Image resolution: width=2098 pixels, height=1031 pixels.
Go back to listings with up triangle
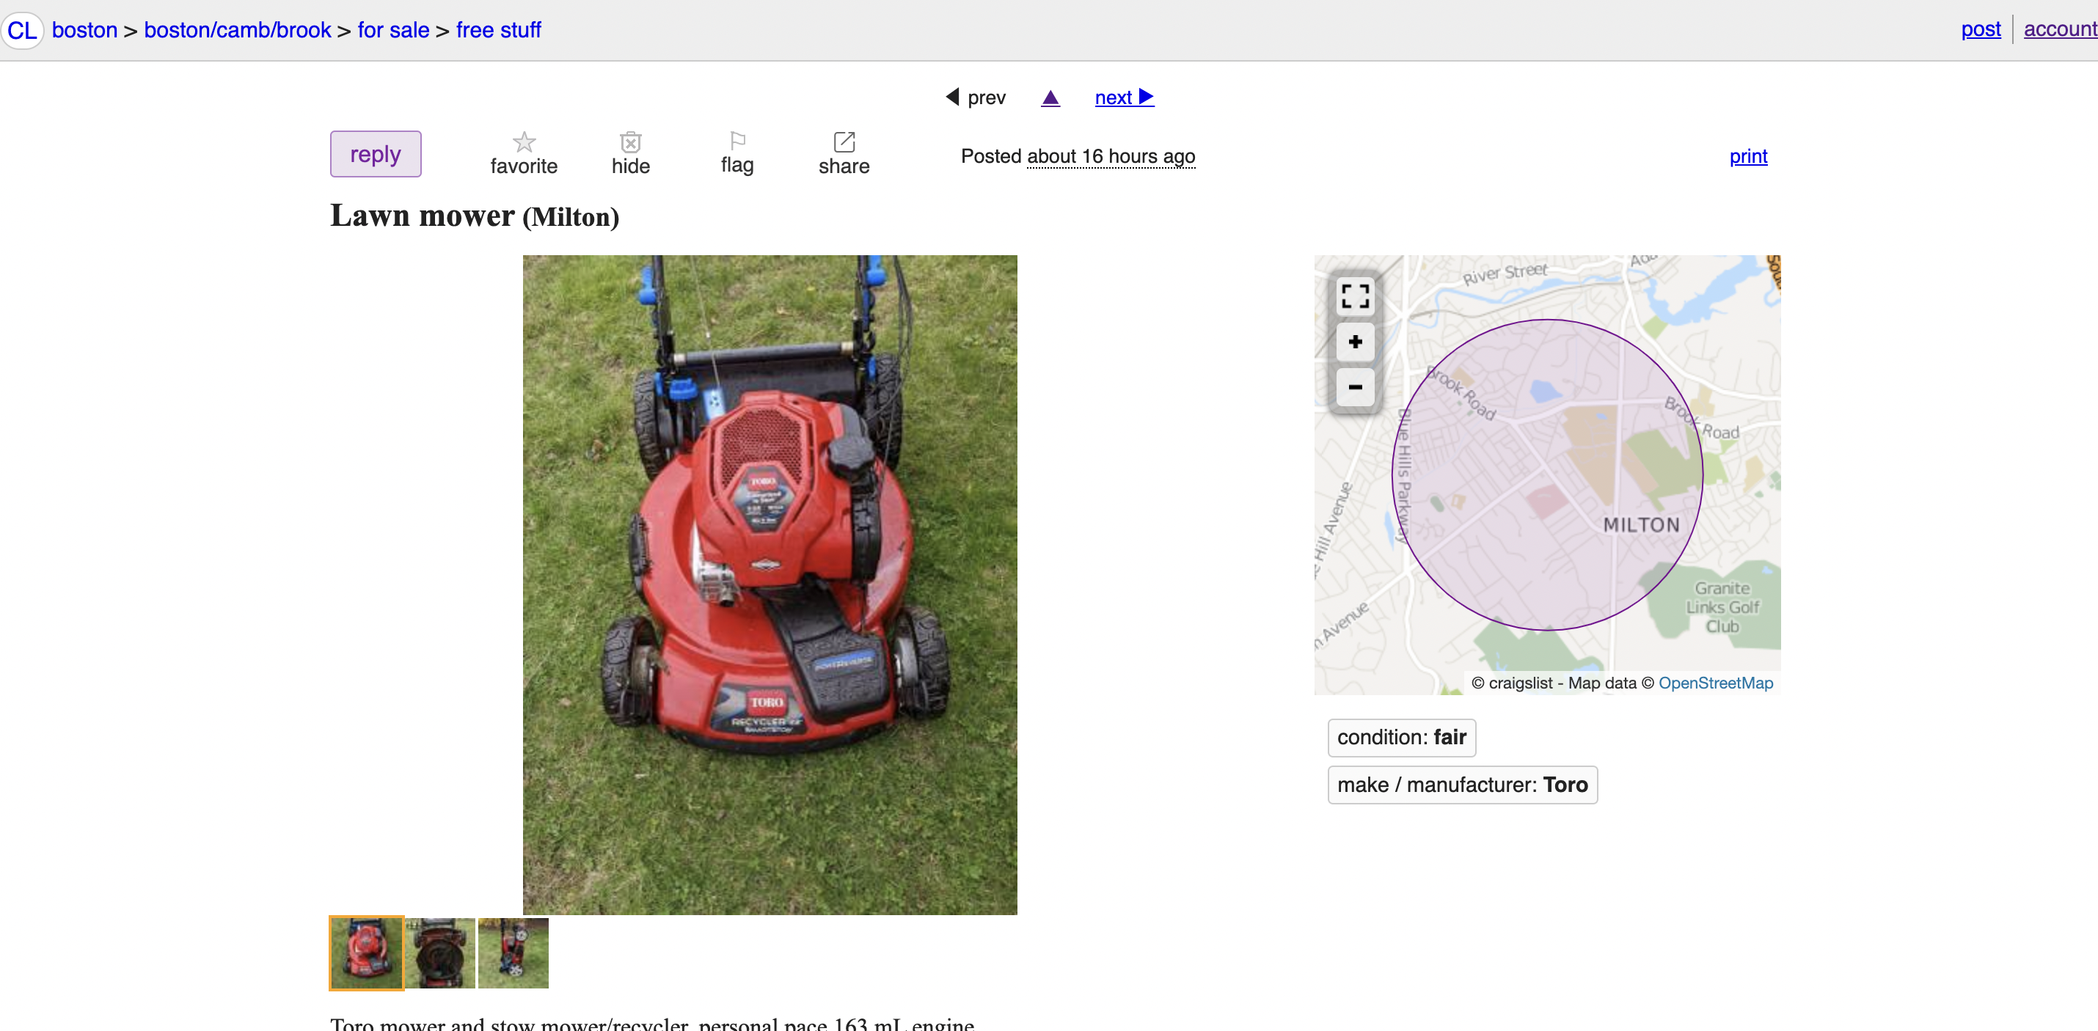pyautogui.click(x=1050, y=98)
